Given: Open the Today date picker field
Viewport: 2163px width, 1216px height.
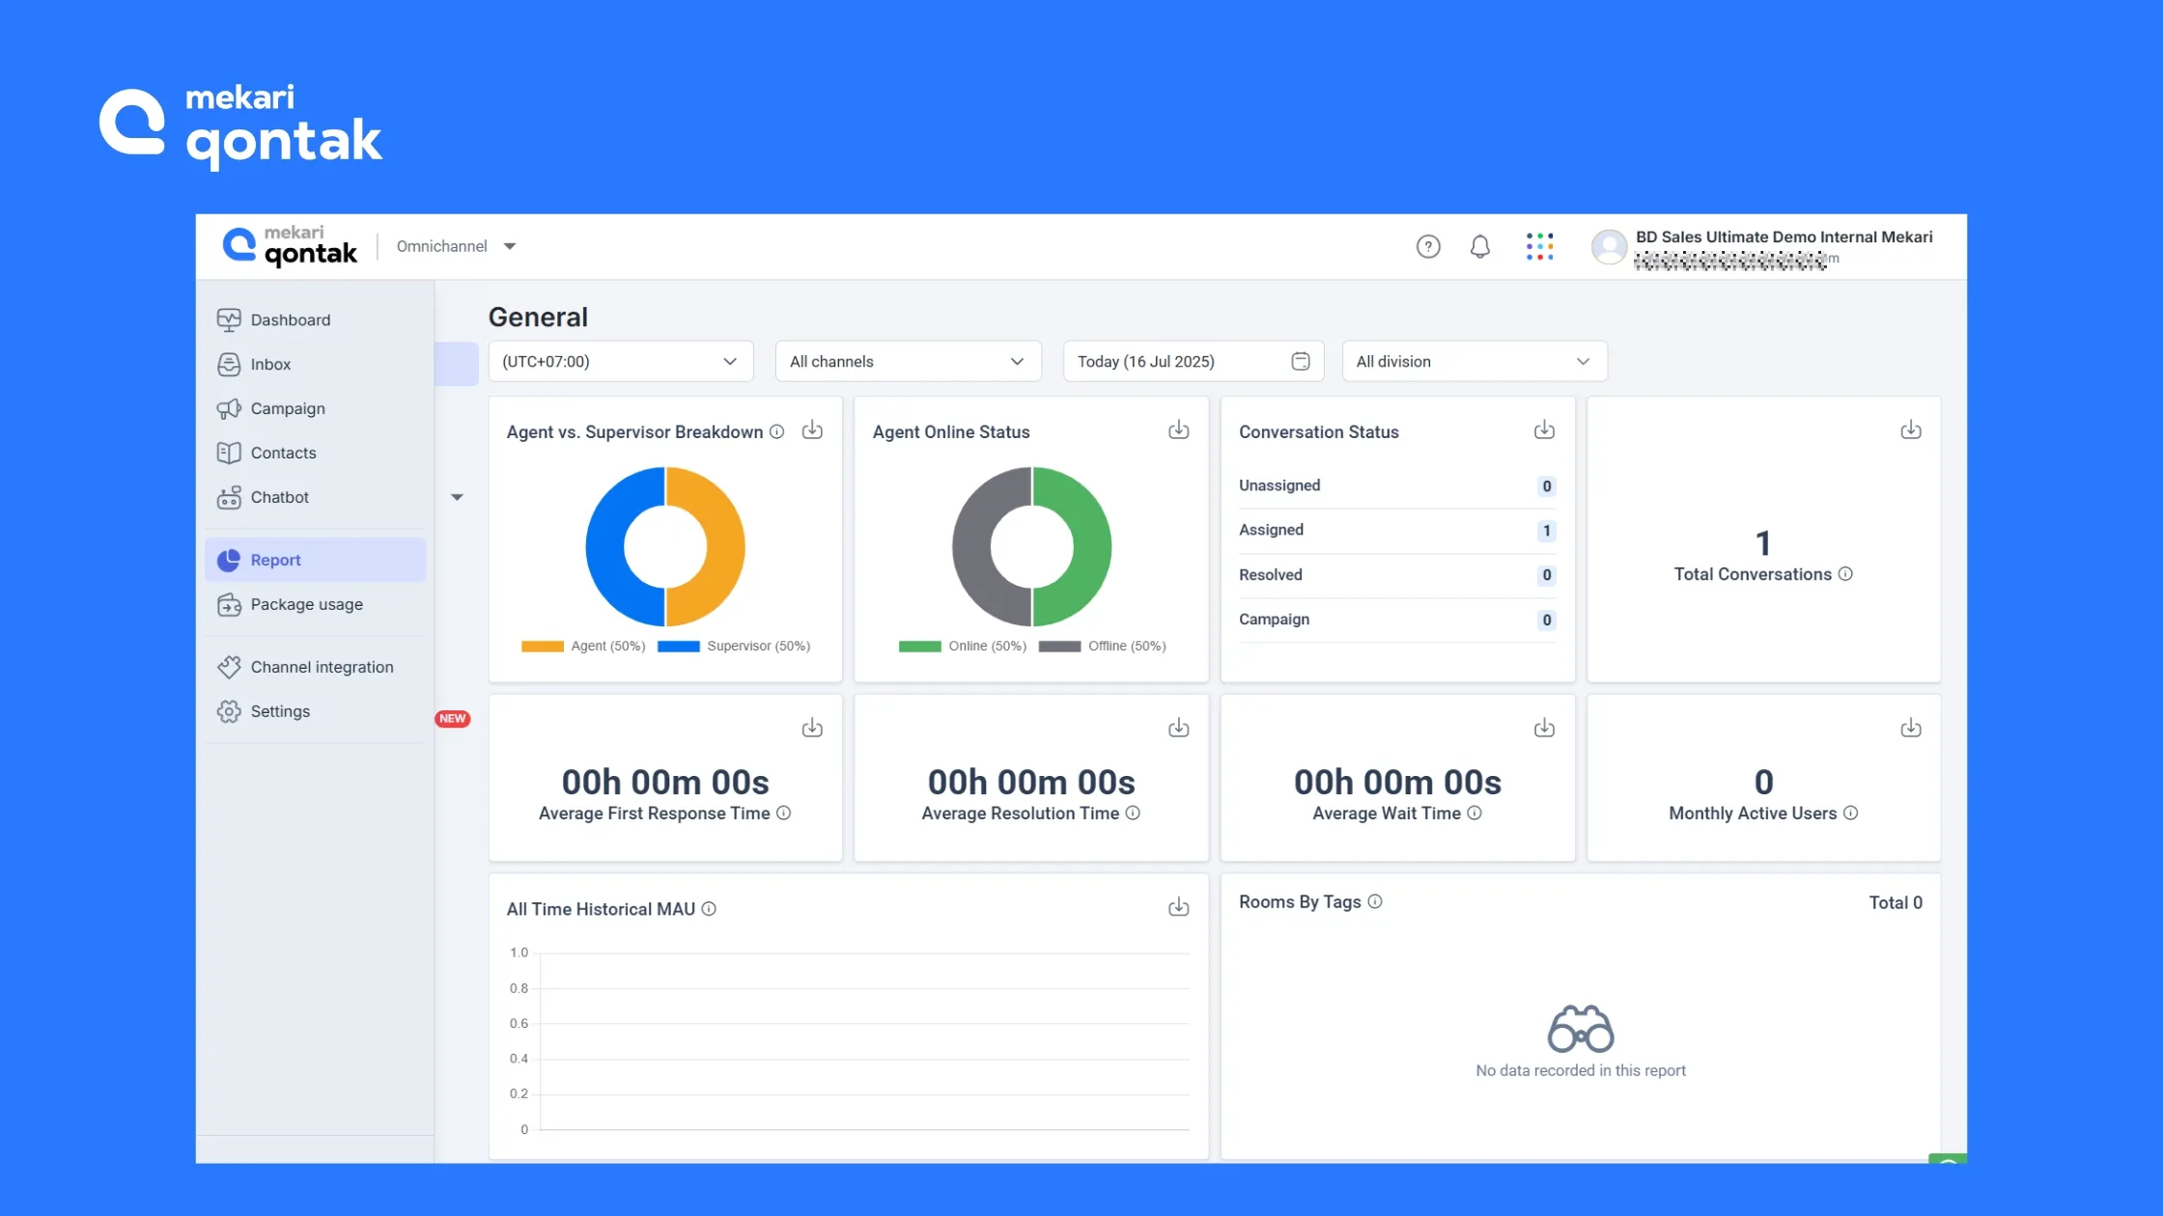Looking at the screenshot, I should [1193, 362].
